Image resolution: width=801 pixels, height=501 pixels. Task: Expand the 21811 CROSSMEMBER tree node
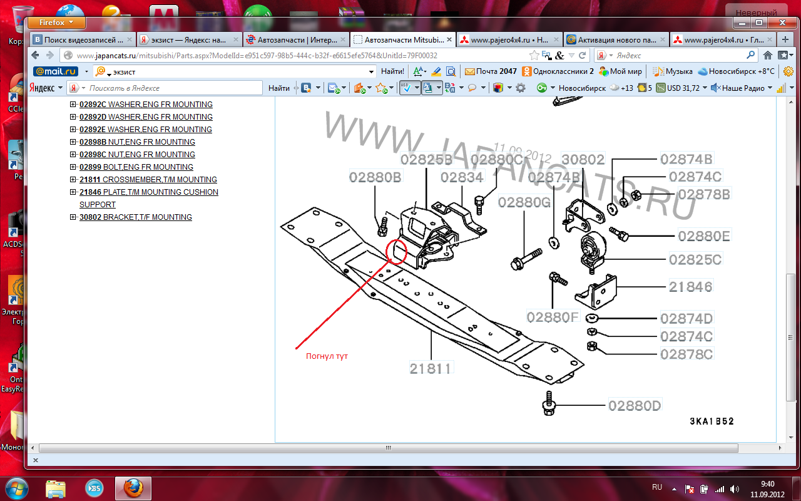pos(73,180)
